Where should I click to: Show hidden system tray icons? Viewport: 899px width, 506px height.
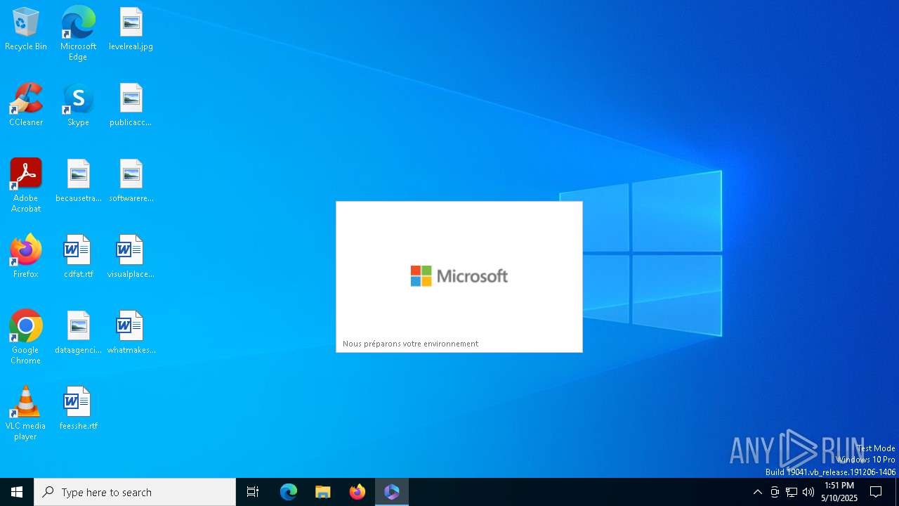point(757,492)
